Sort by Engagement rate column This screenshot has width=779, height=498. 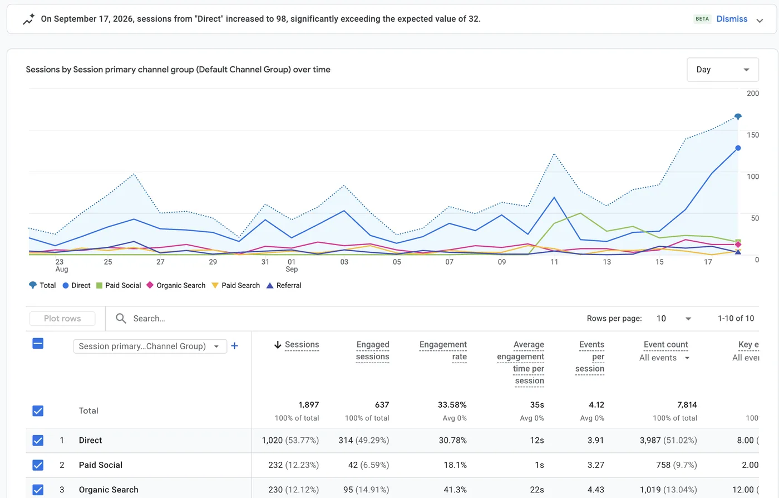(443, 351)
